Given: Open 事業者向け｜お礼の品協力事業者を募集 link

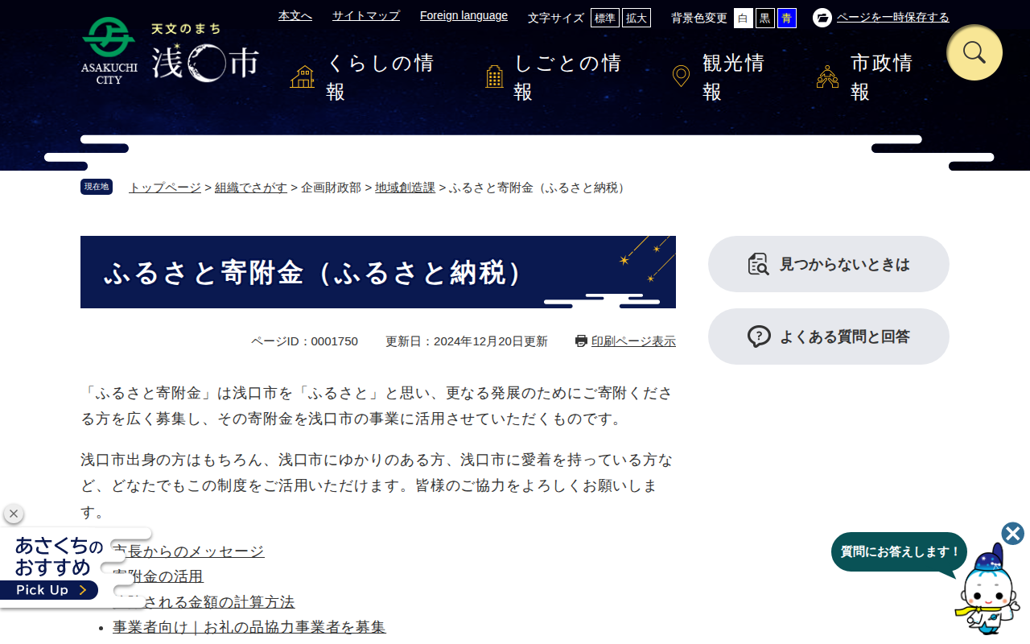Looking at the screenshot, I should [x=249, y=627].
